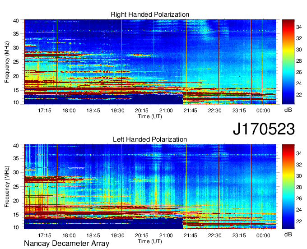The width and height of the screenshot is (307, 249).
Task: Click the 30 value on Left Handed colorbar
Action: point(299,176)
